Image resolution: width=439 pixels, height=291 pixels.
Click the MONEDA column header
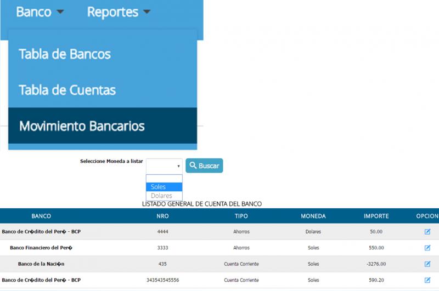313,216
